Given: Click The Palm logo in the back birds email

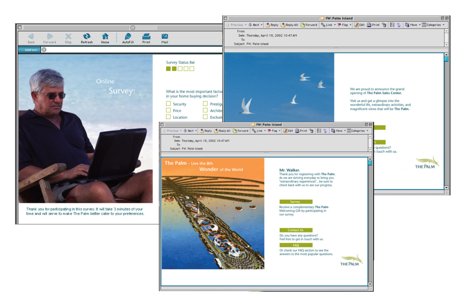Looking at the screenshot, I should click(427, 163).
